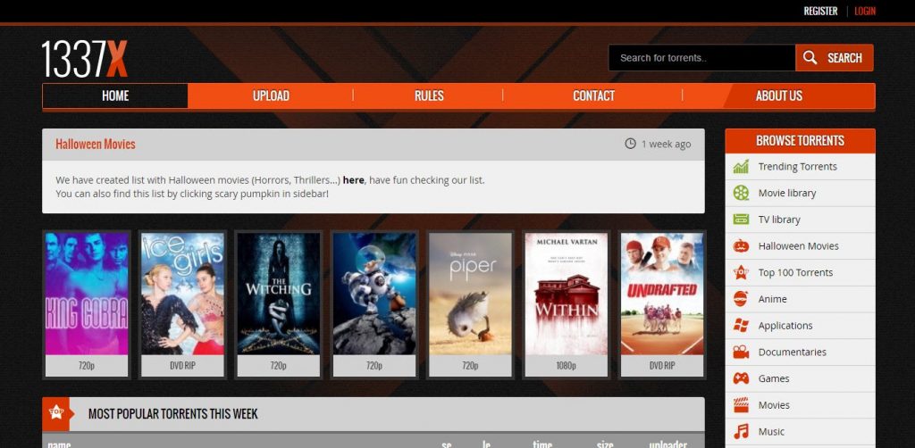Click the Movies category link
Screen dimensions: 915x448
[774, 405]
